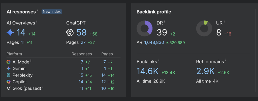Click the Backlinks info icon

[159, 60]
